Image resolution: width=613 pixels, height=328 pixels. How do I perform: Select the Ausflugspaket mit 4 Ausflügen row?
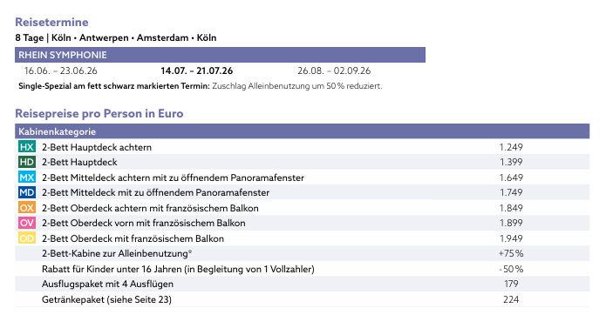coord(303,284)
